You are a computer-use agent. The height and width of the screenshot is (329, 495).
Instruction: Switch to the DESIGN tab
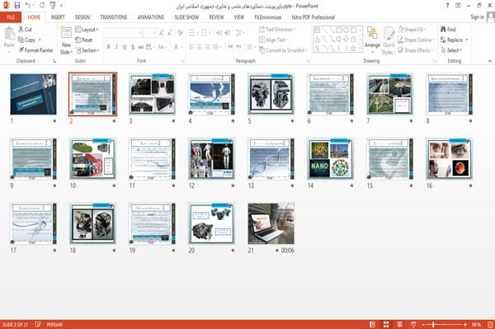click(82, 17)
